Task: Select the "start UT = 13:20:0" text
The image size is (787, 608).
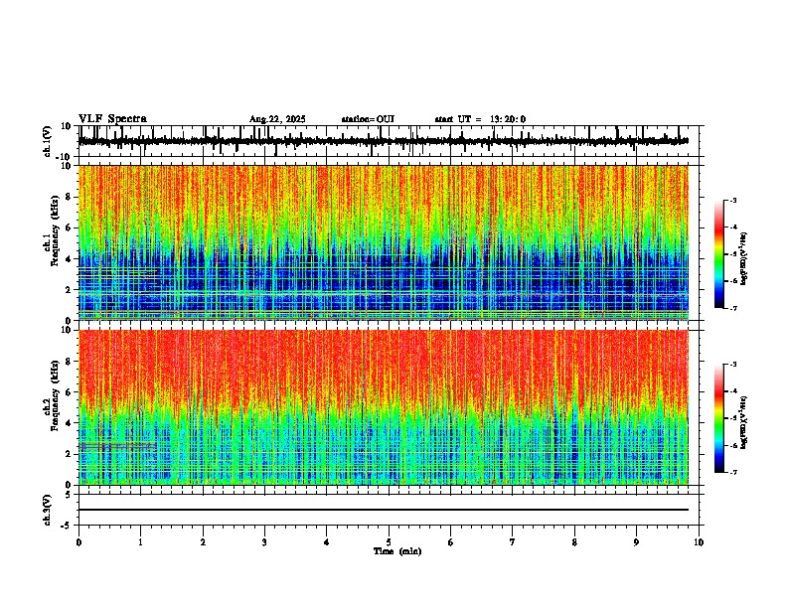Action: [480, 119]
